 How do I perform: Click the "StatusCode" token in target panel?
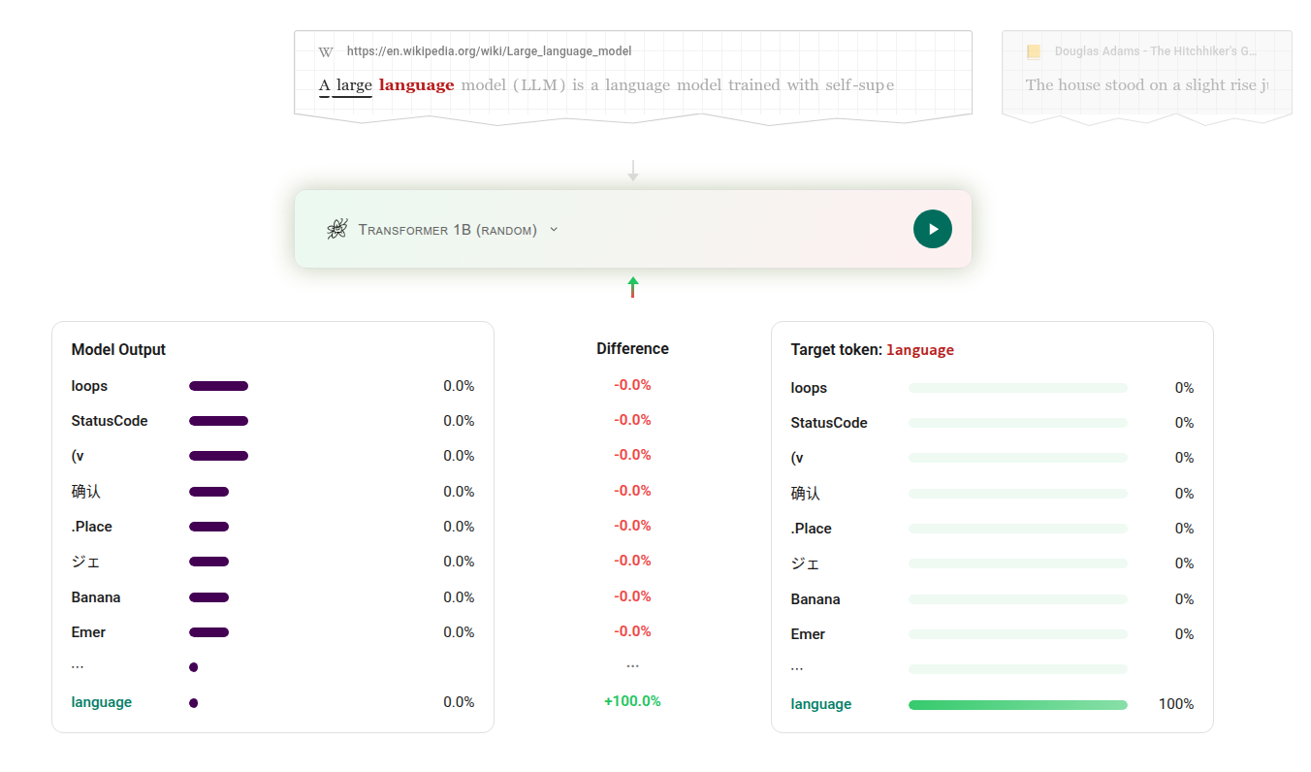click(829, 423)
